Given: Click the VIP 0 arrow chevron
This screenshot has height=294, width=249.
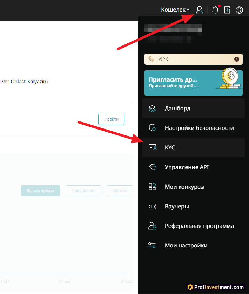Looking at the screenshot, I should pyautogui.click(x=237, y=59).
